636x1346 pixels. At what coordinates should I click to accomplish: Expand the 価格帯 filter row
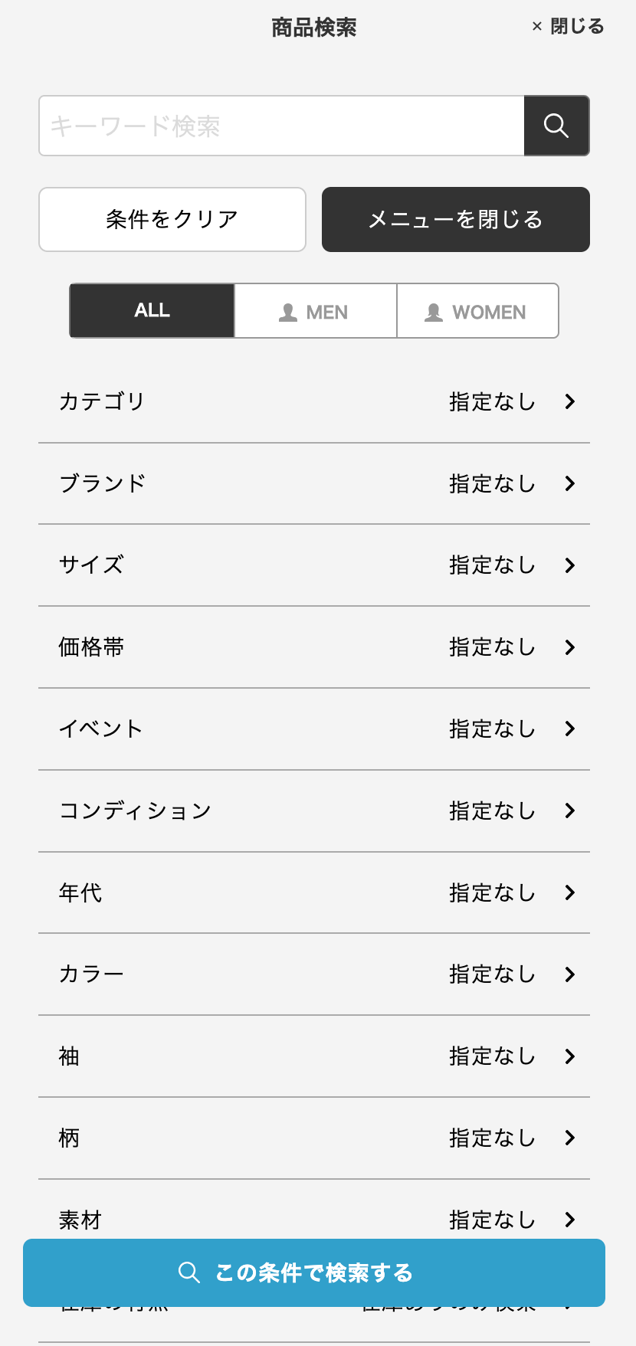314,647
